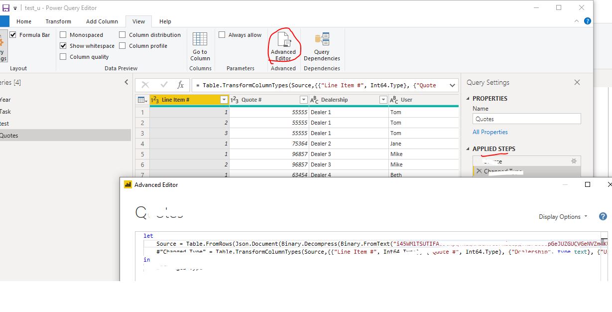The width and height of the screenshot is (612, 312).
Task: Select the Quotes query in the list
Action: pyautogui.click(x=65, y=135)
